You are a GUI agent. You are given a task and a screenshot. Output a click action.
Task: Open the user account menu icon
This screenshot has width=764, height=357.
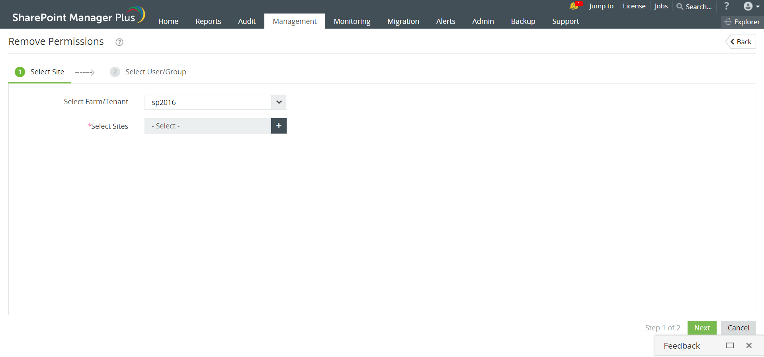(x=751, y=6)
